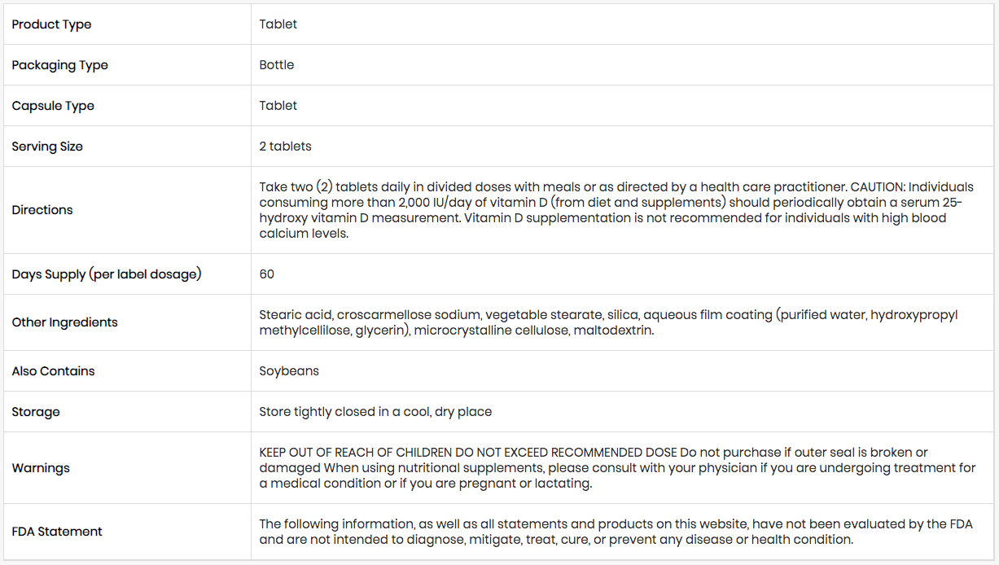Image resolution: width=999 pixels, height=565 pixels.
Task: Click the Other Ingredients label
Action: [x=64, y=322]
